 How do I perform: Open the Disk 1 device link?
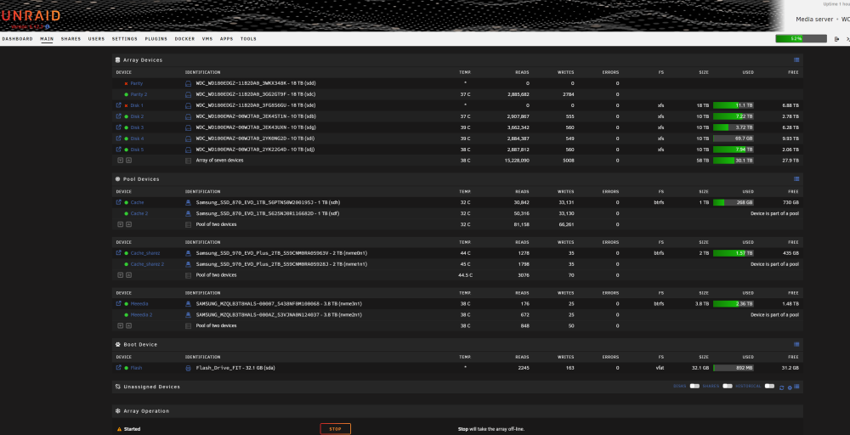(x=137, y=105)
